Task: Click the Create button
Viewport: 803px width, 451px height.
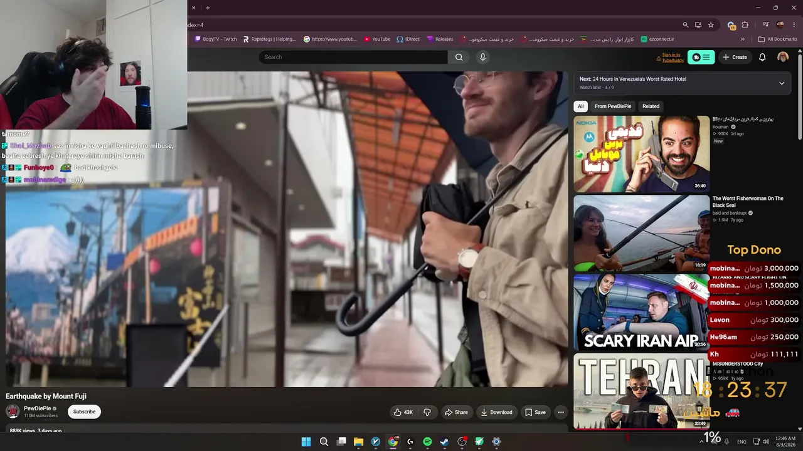Action: 735,57
